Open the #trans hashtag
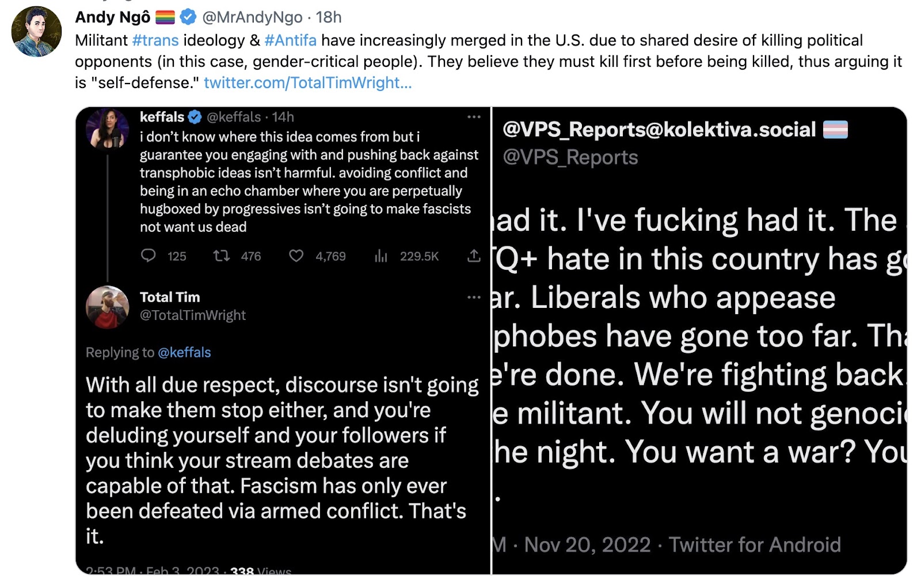This screenshot has width=921, height=583. point(155,40)
